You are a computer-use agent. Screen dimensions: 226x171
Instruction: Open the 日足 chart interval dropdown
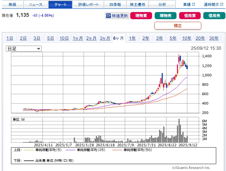tap(24, 49)
